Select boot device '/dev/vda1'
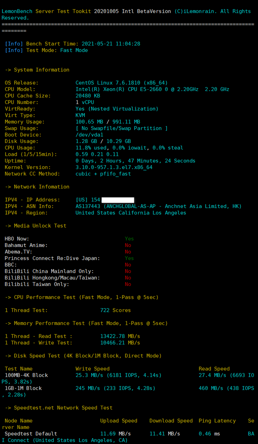Viewport: 258px width, 444px height. [89, 135]
